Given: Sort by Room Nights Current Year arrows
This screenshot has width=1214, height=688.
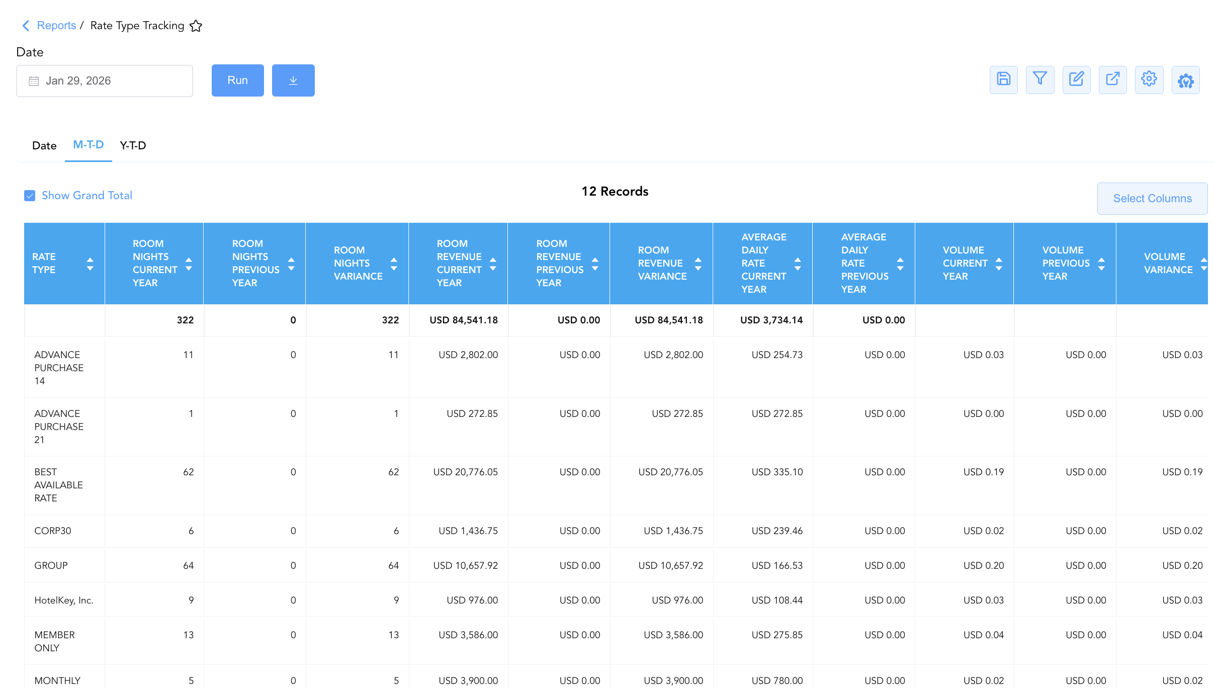Looking at the screenshot, I should 189,264.
